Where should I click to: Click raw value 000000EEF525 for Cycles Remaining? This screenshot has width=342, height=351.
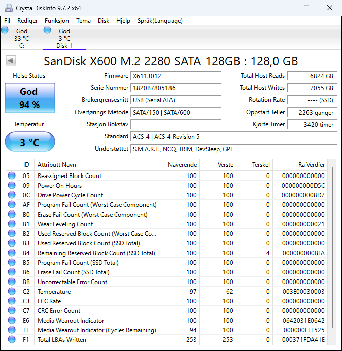tap(304, 330)
